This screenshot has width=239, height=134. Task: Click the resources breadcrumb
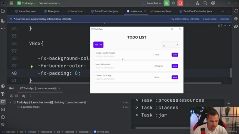[46, 132]
